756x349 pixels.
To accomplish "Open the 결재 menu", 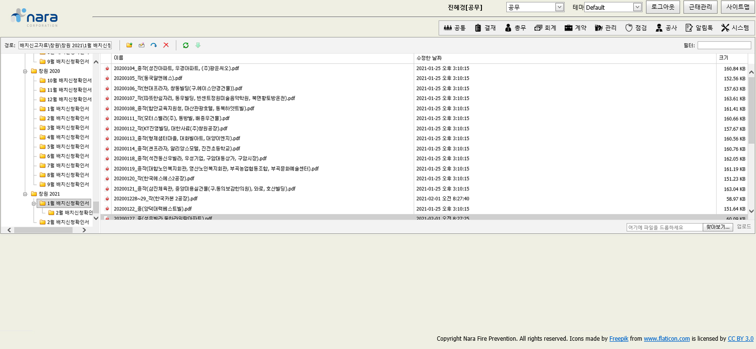I will point(485,28).
